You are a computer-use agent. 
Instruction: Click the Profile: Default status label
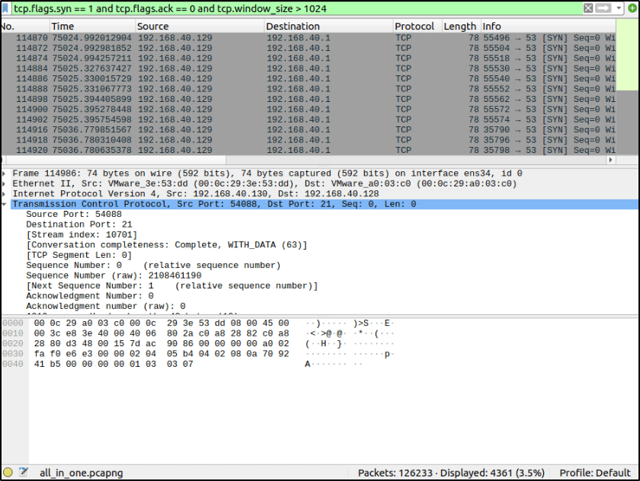[x=595, y=473]
